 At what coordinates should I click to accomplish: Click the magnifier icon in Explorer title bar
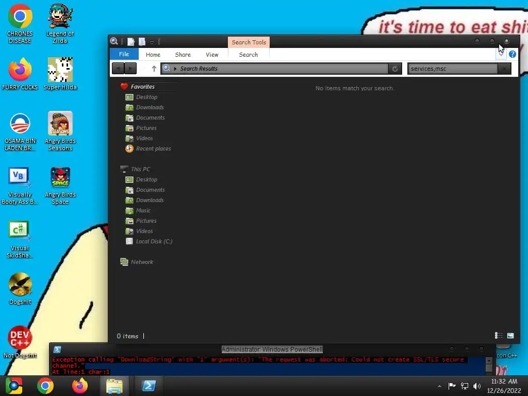tap(114, 41)
